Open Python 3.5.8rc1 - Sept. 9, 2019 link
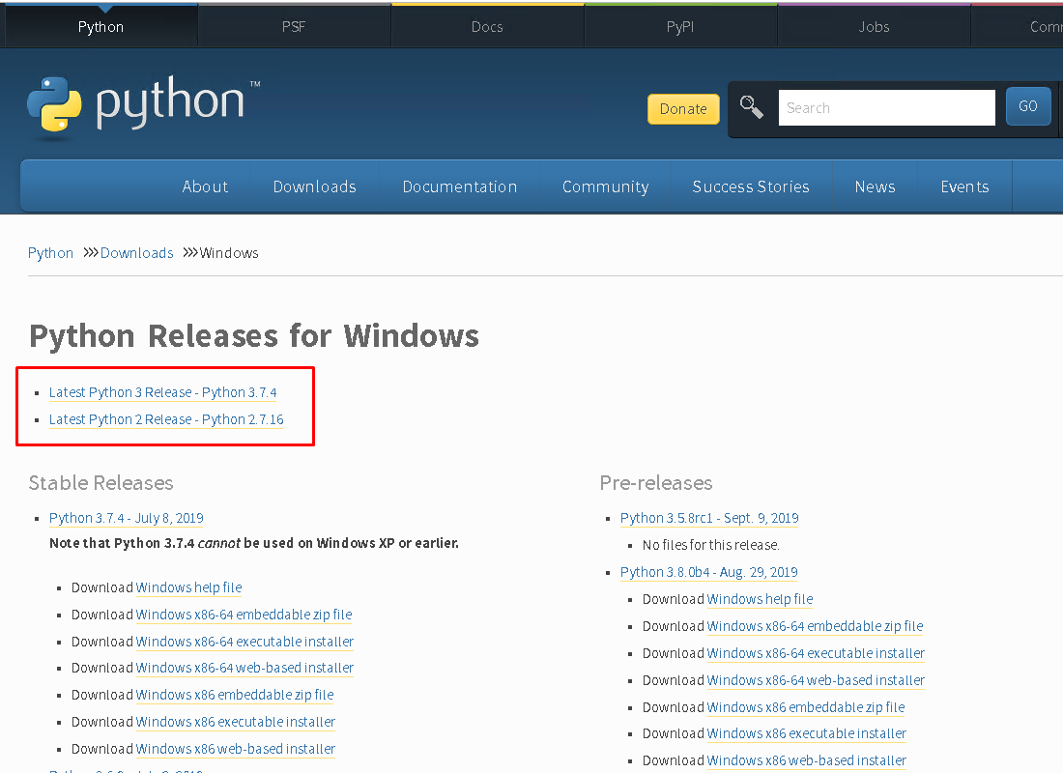The width and height of the screenshot is (1063, 773). [709, 518]
